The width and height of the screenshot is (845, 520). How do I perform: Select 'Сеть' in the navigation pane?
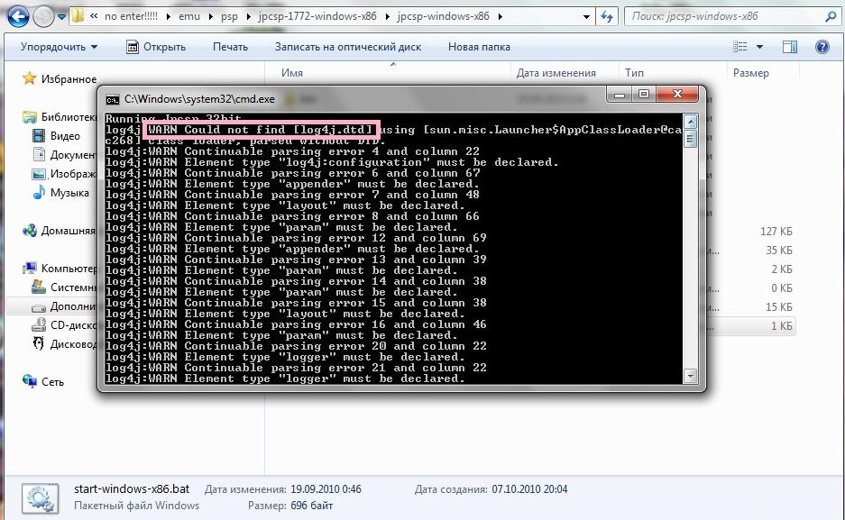pyautogui.click(x=52, y=381)
